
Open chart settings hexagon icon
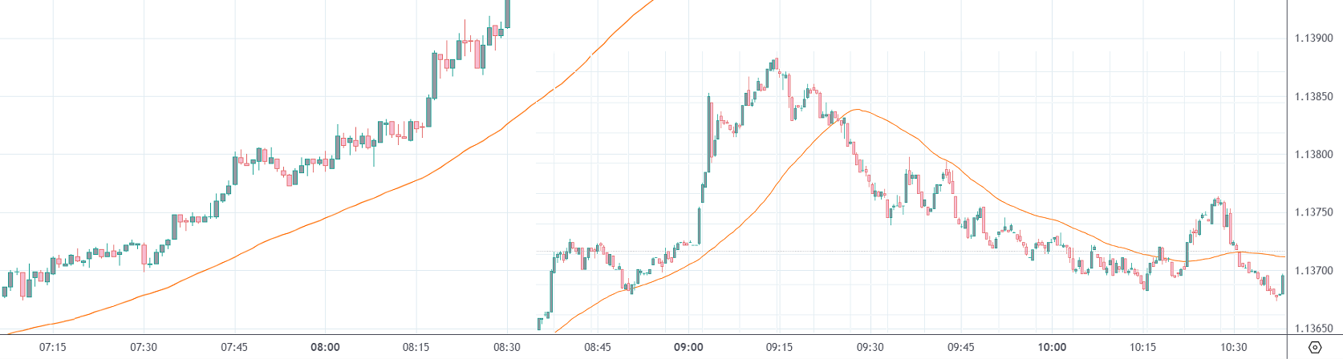1314,347
